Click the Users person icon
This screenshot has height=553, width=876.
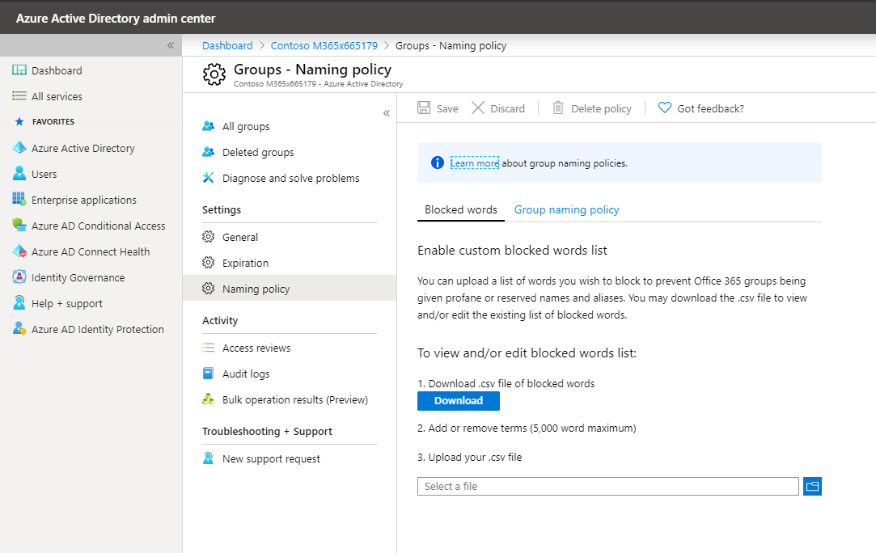pos(19,174)
